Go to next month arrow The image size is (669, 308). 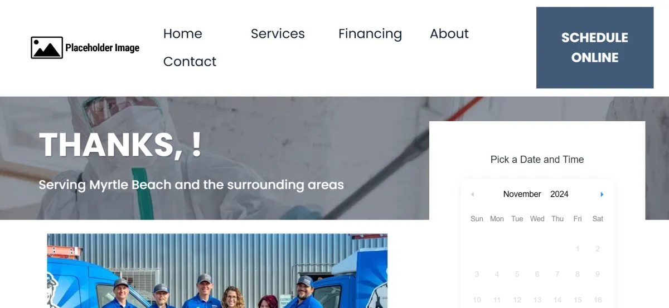coord(602,195)
